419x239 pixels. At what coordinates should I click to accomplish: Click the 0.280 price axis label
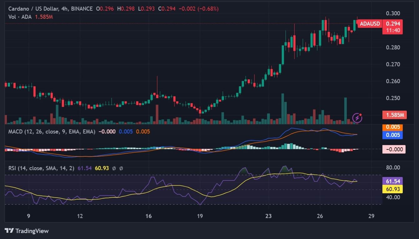(393, 48)
